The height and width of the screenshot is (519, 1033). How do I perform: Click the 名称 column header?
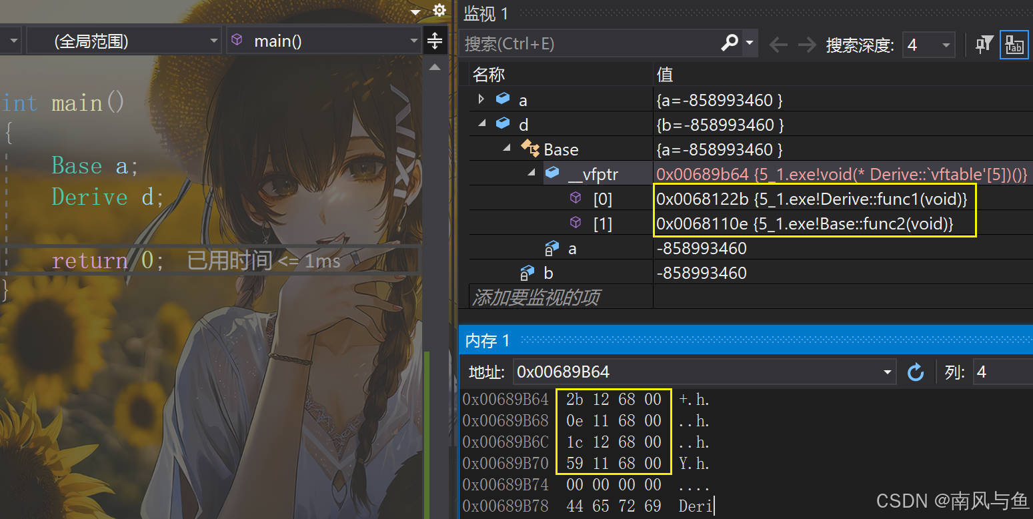(489, 74)
